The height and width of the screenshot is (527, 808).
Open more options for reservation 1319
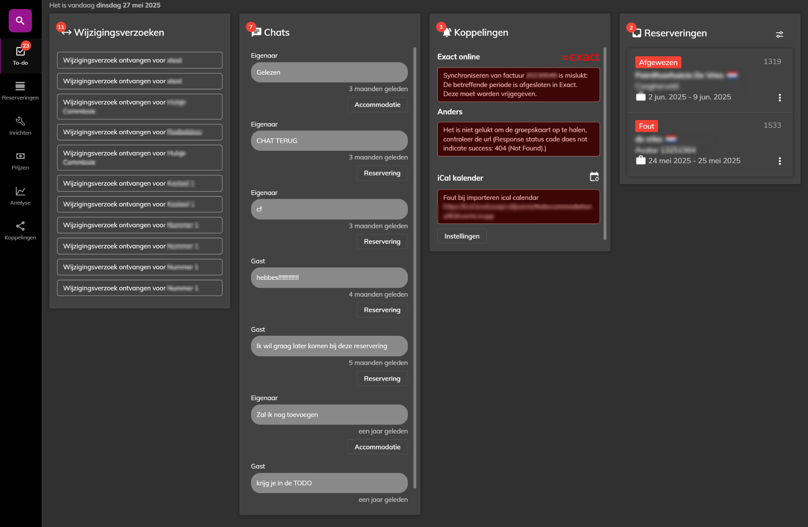[780, 98]
